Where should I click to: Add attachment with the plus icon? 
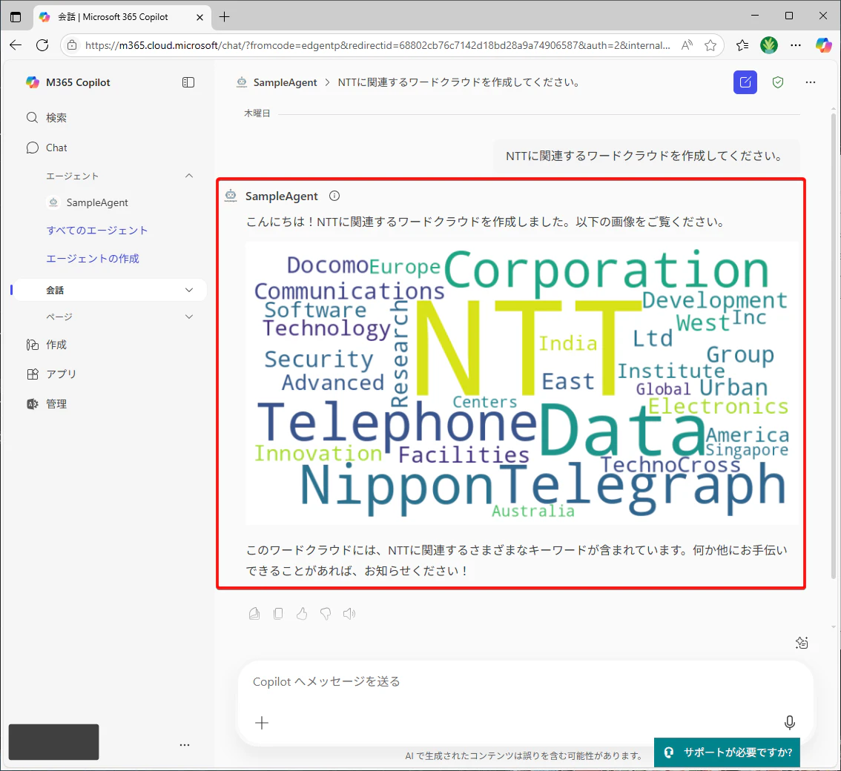262,723
